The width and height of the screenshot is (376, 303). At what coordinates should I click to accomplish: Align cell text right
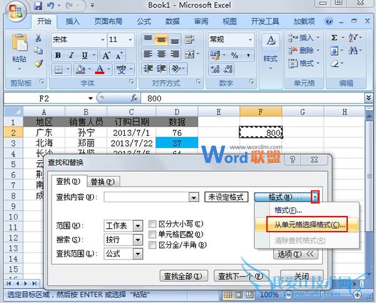tap(175, 54)
